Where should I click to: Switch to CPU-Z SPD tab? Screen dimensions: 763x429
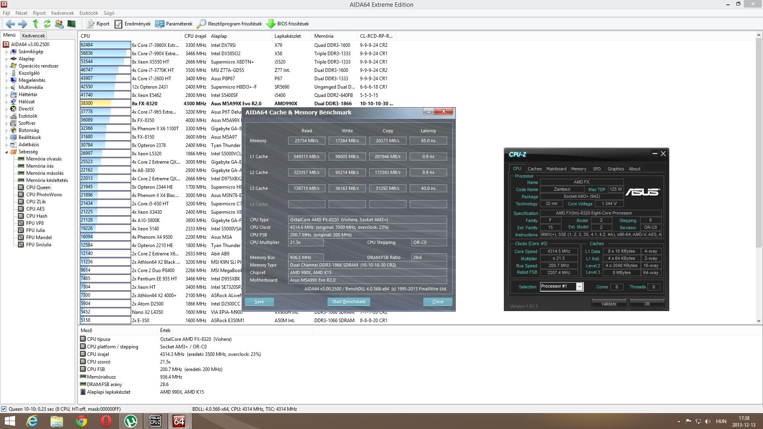[x=596, y=169]
